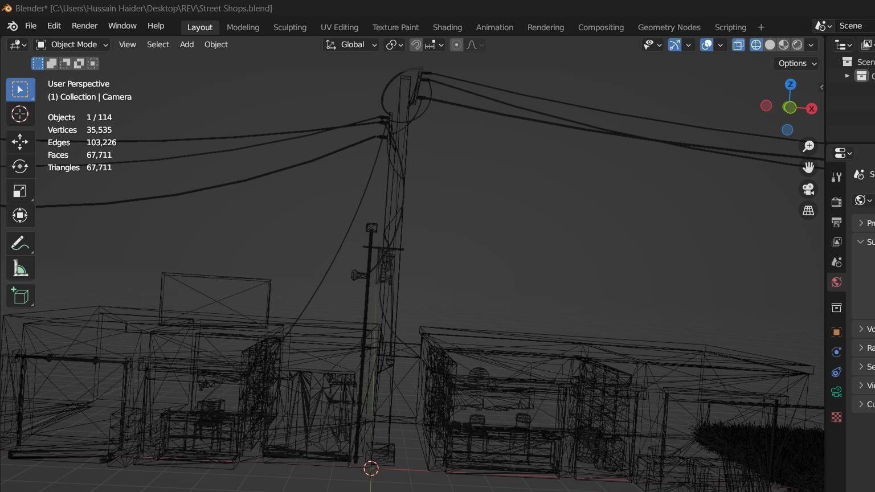Viewport: 875px width, 492px height.
Task: Open the Render properties tab
Action: pos(836,202)
